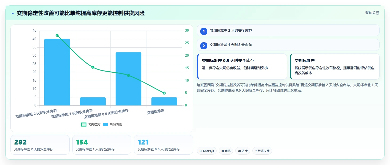Select list item 交期标准差 2 天时安全库存
The height and width of the screenshot is (165, 390).
(288, 30)
